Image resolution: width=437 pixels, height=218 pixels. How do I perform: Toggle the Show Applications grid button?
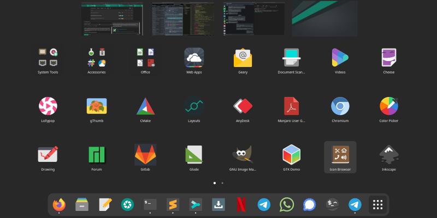377,204
